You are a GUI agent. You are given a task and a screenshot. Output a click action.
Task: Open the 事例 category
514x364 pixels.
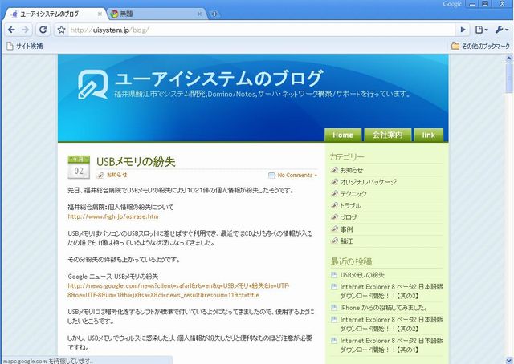346,229
